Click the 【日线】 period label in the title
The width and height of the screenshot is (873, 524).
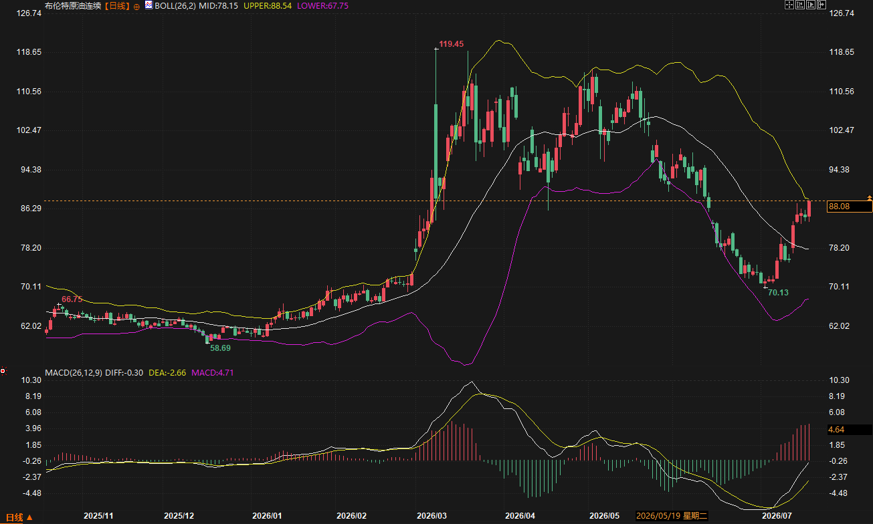click(x=118, y=5)
